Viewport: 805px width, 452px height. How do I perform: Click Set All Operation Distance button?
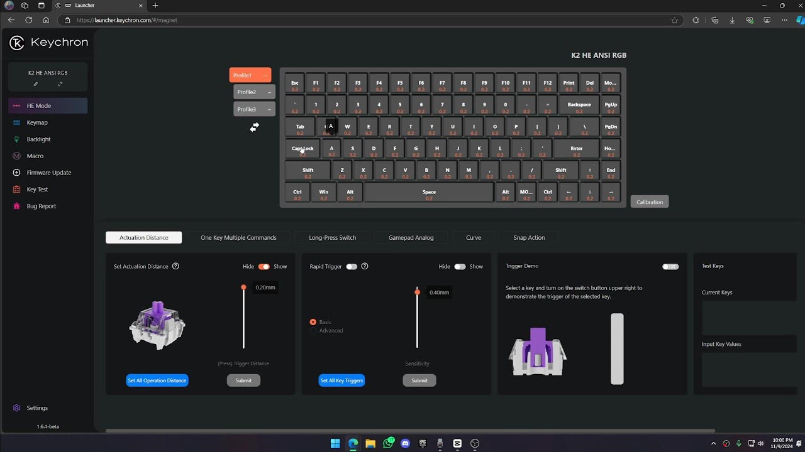click(x=157, y=380)
